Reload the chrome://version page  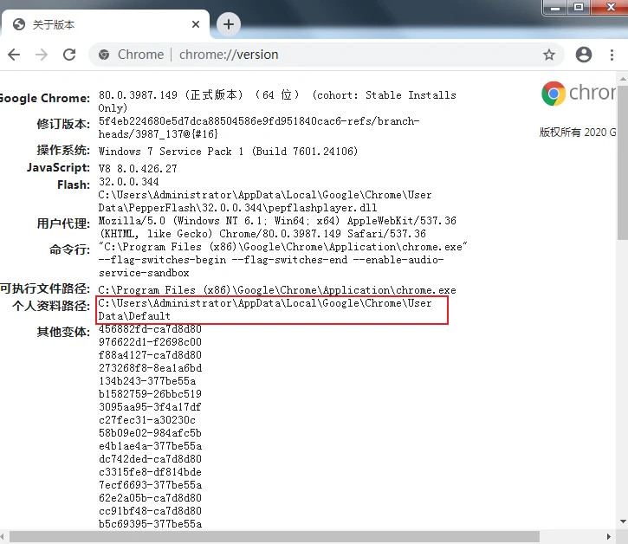69,55
